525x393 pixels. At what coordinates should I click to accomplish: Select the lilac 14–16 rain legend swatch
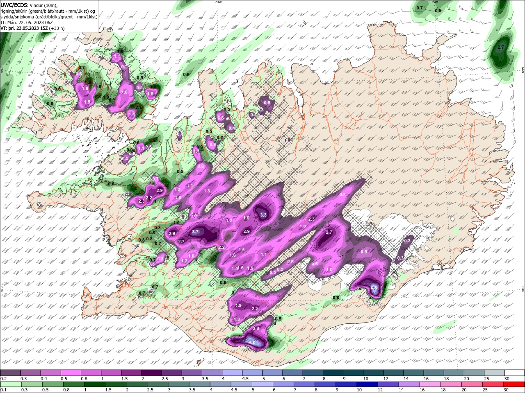coord(410,384)
